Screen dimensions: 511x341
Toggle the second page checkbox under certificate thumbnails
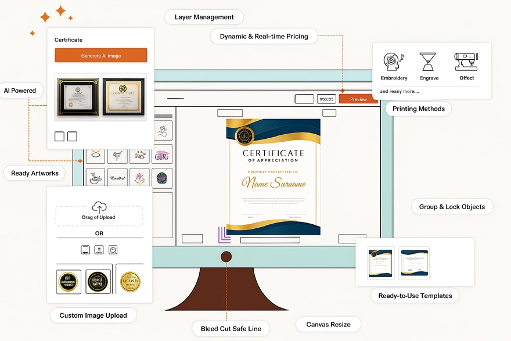72,136
